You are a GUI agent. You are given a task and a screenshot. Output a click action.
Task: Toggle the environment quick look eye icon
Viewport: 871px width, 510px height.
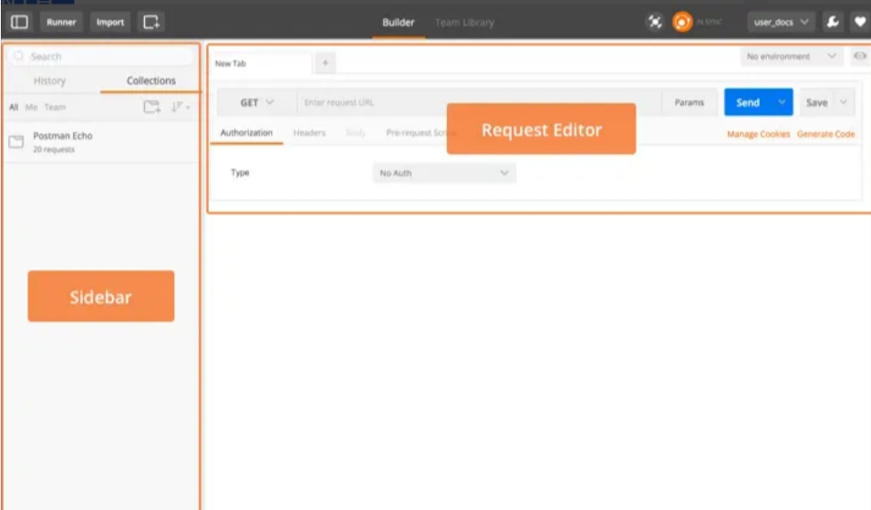(859, 57)
